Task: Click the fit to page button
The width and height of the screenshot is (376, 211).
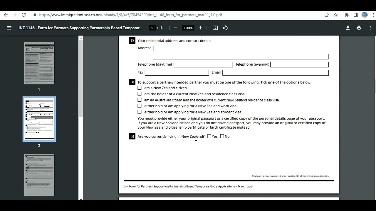Action: [215, 28]
